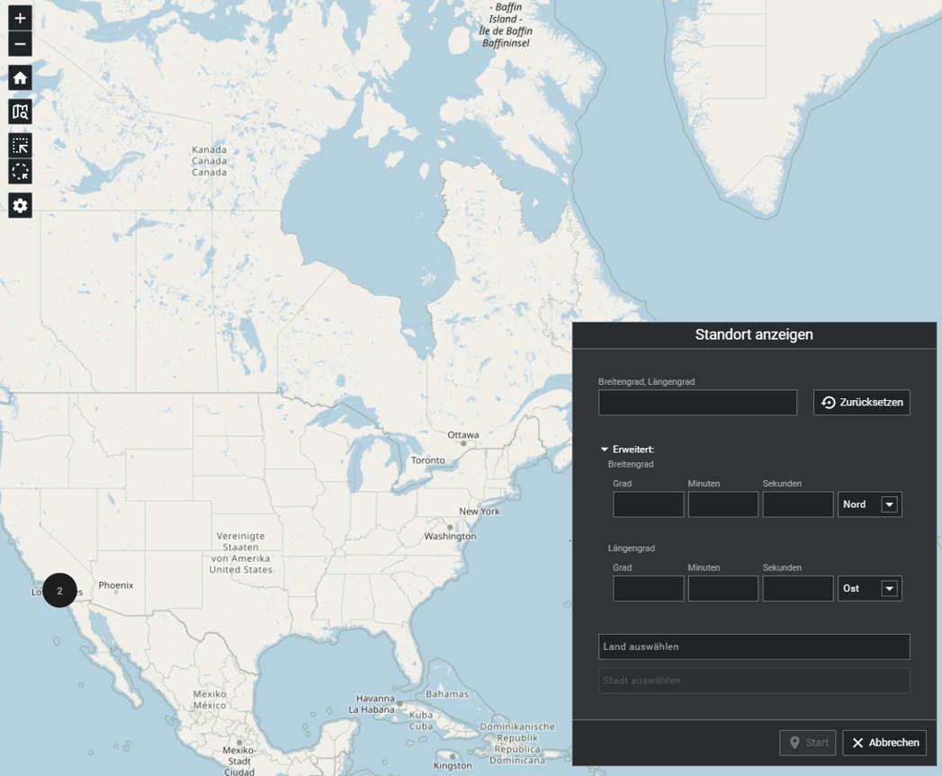The image size is (942, 776).
Task: Activate the rectangle selection tool
Action: [20, 146]
